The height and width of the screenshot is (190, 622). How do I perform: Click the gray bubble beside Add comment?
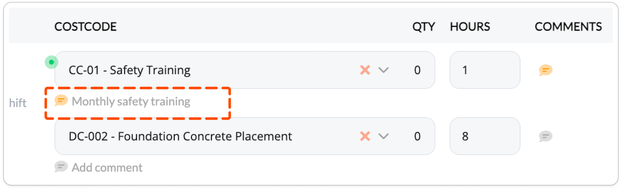click(61, 167)
